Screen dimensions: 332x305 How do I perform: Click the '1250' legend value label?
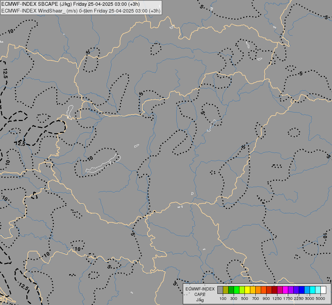click(x=277, y=299)
